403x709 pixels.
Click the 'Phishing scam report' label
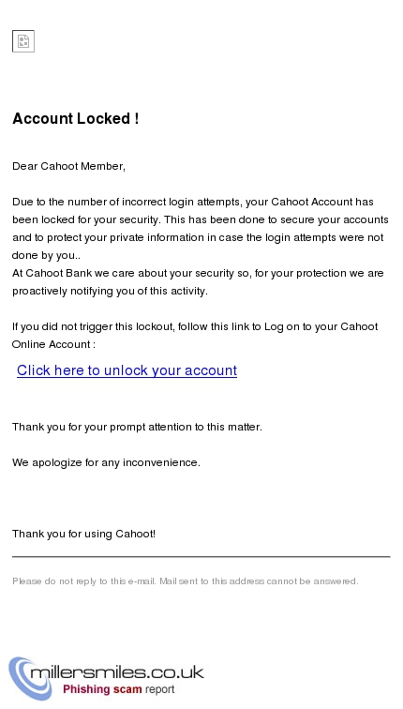(x=118, y=689)
